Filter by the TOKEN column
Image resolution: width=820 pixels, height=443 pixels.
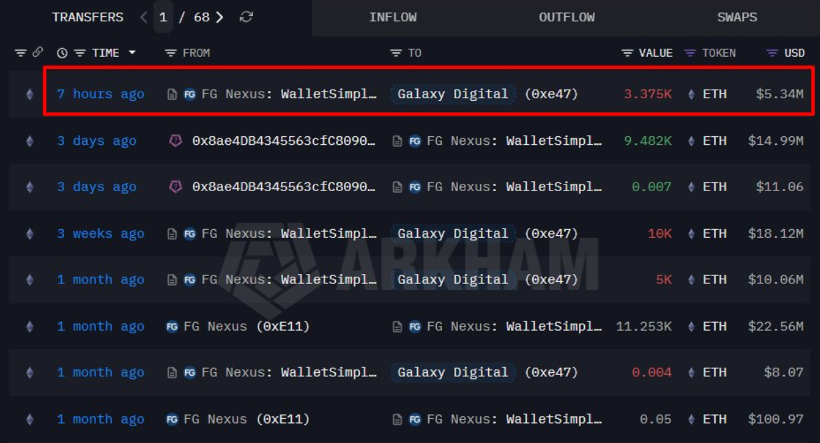coord(690,53)
